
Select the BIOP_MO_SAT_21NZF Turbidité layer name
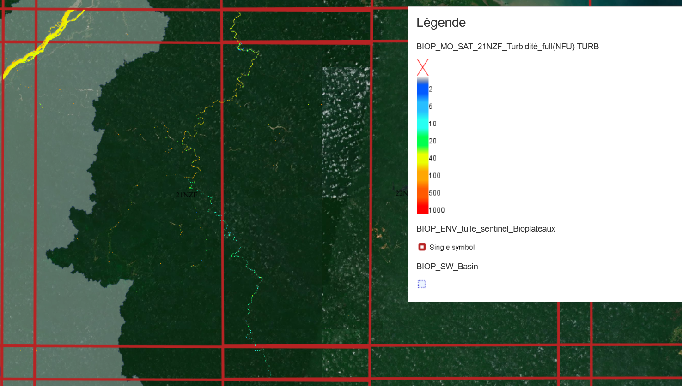[x=507, y=47]
